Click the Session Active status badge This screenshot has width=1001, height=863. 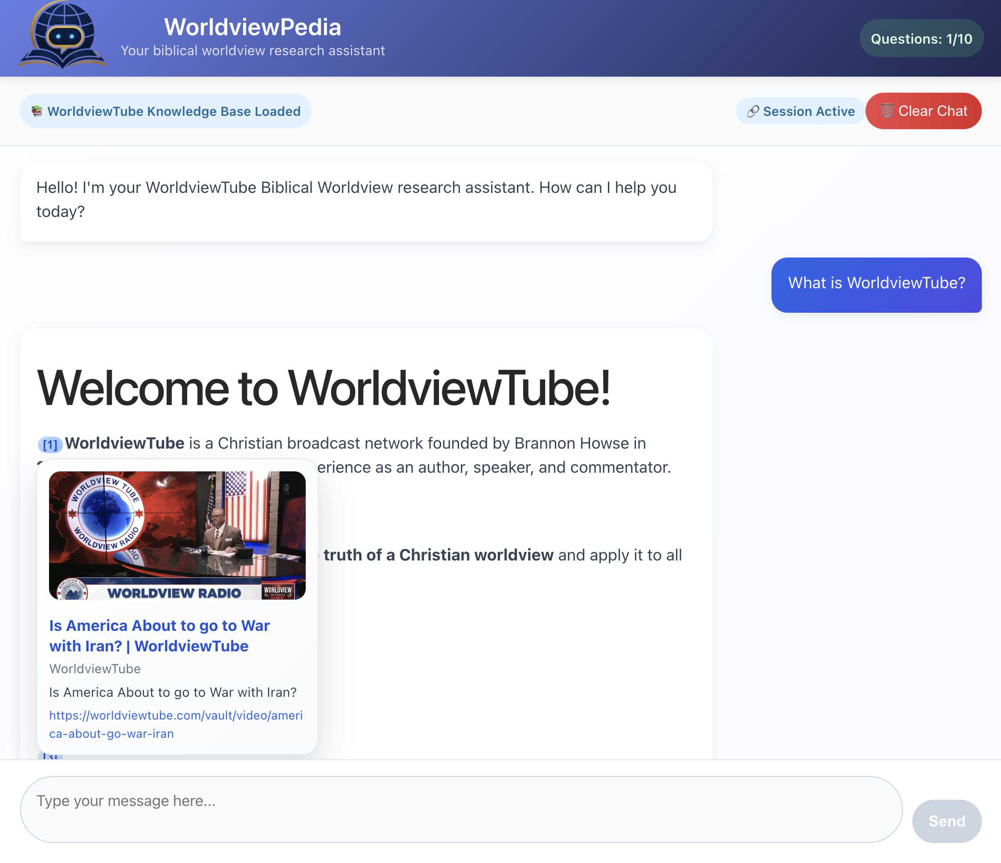click(800, 111)
